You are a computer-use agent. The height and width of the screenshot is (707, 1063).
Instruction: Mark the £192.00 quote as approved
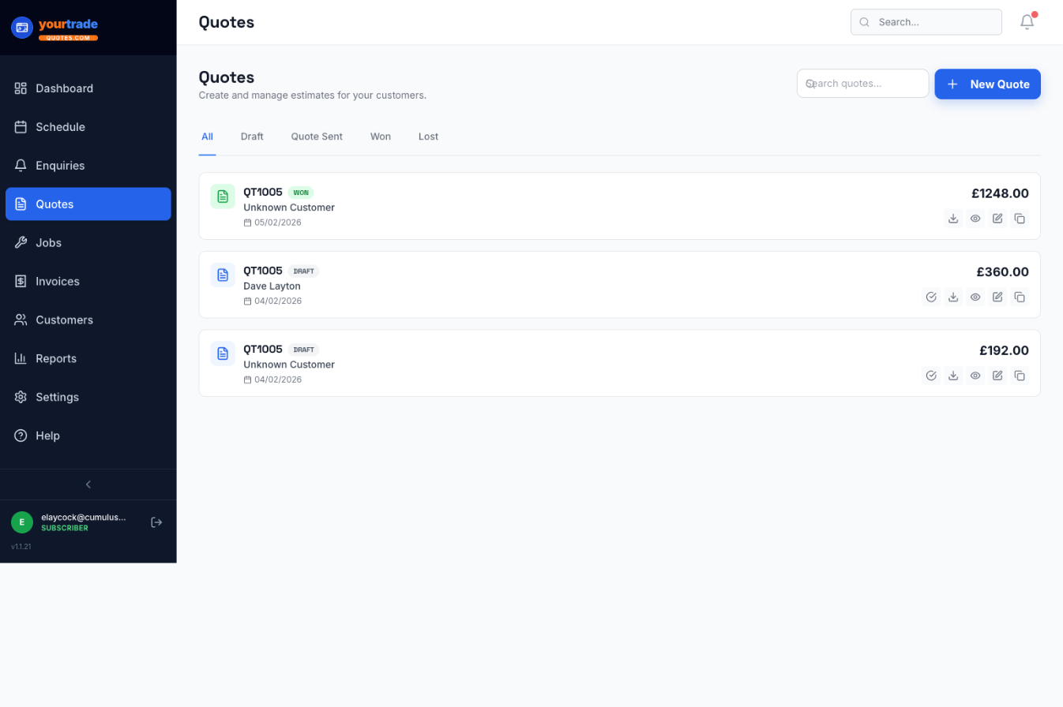[x=931, y=376]
